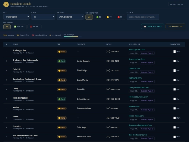Open Contact Page for Cunningham Restaurant Group
The height and width of the screenshot is (142, 189).
click(x=147, y=82)
